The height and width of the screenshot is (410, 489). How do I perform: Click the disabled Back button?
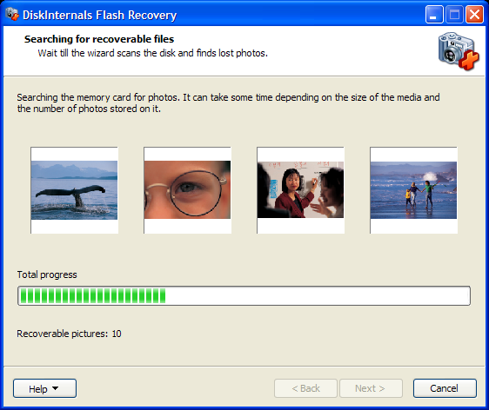305,388
